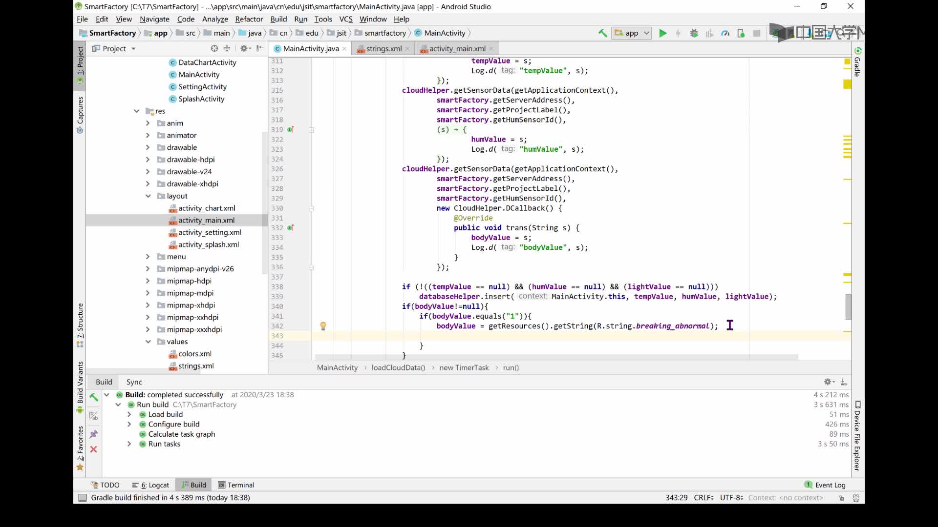
Task: Click the CRLF line separator in status bar
Action: tap(703, 498)
